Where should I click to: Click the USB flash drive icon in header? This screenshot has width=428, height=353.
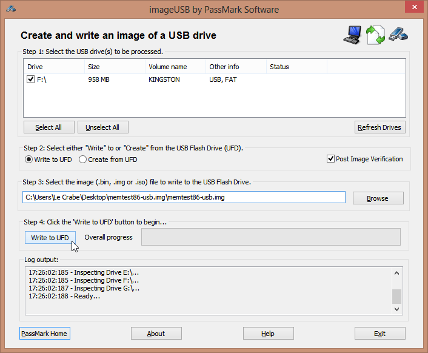click(398, 35)
